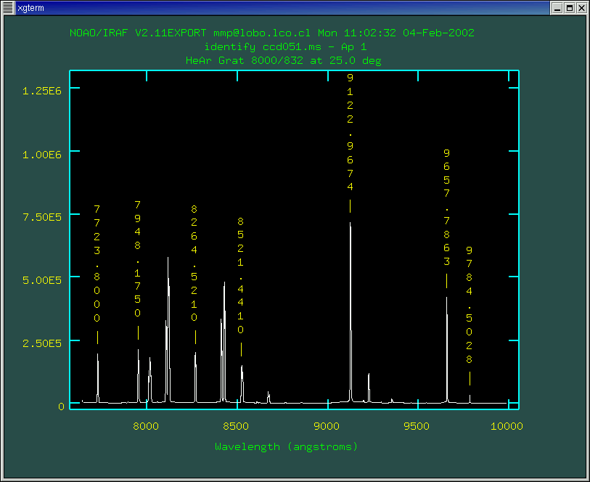Image resolution: width=590 pixels, height=482 pixels.
Task: Click the xgterm title bar text
Action: [31, 8]
